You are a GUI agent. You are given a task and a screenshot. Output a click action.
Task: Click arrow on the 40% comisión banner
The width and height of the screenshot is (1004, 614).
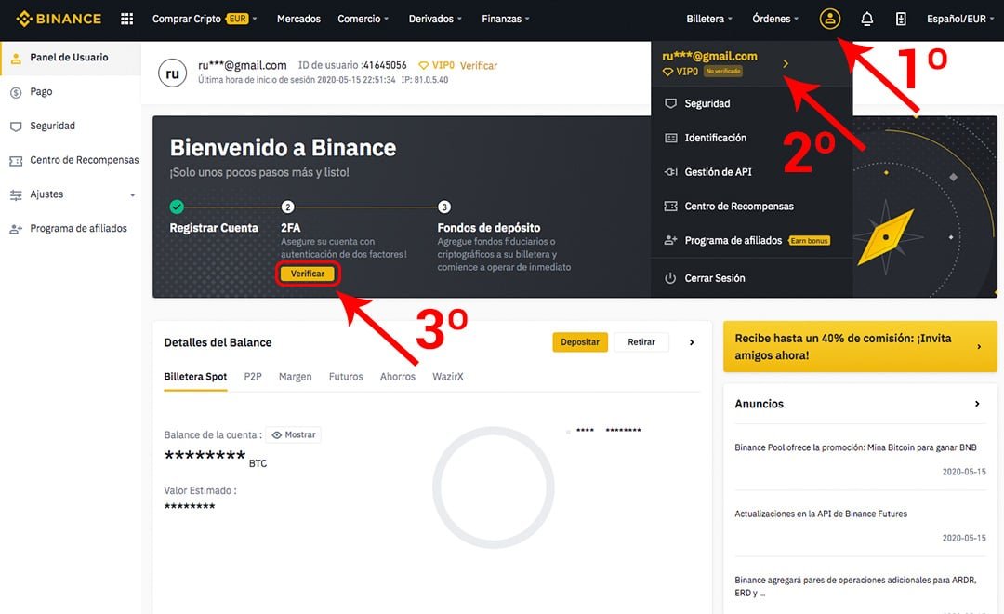[979, 347]
